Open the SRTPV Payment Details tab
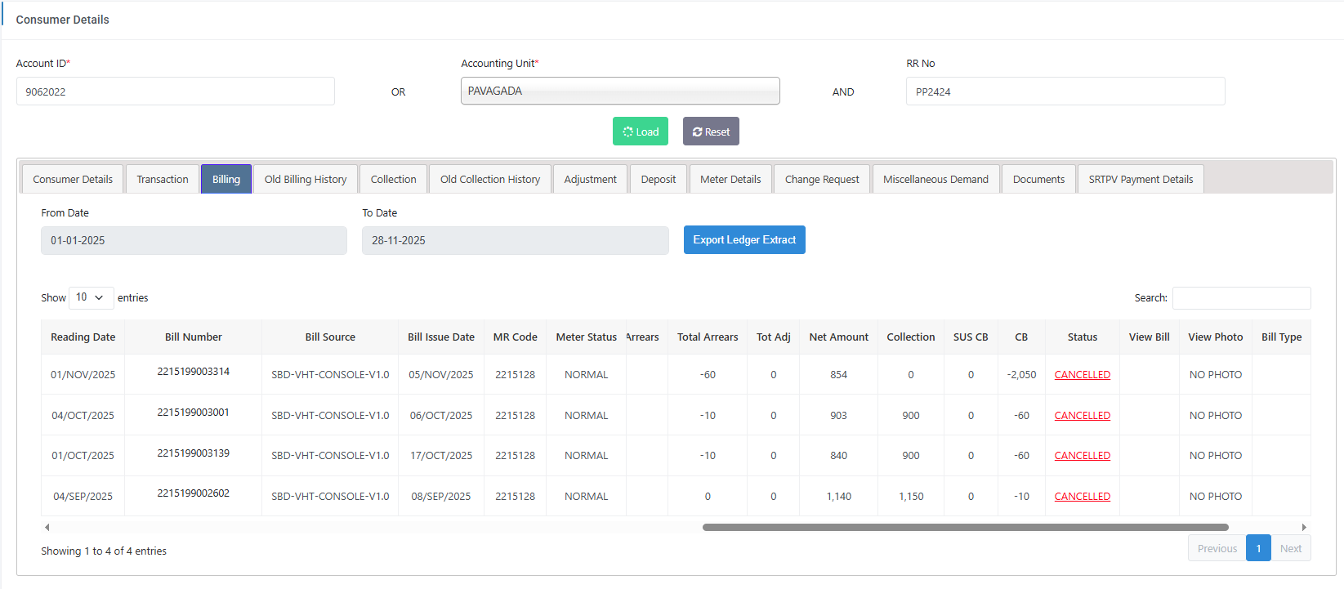The height and width of the screenshot is (589, 1344). pyautogui.click(x=1140, y=179)
